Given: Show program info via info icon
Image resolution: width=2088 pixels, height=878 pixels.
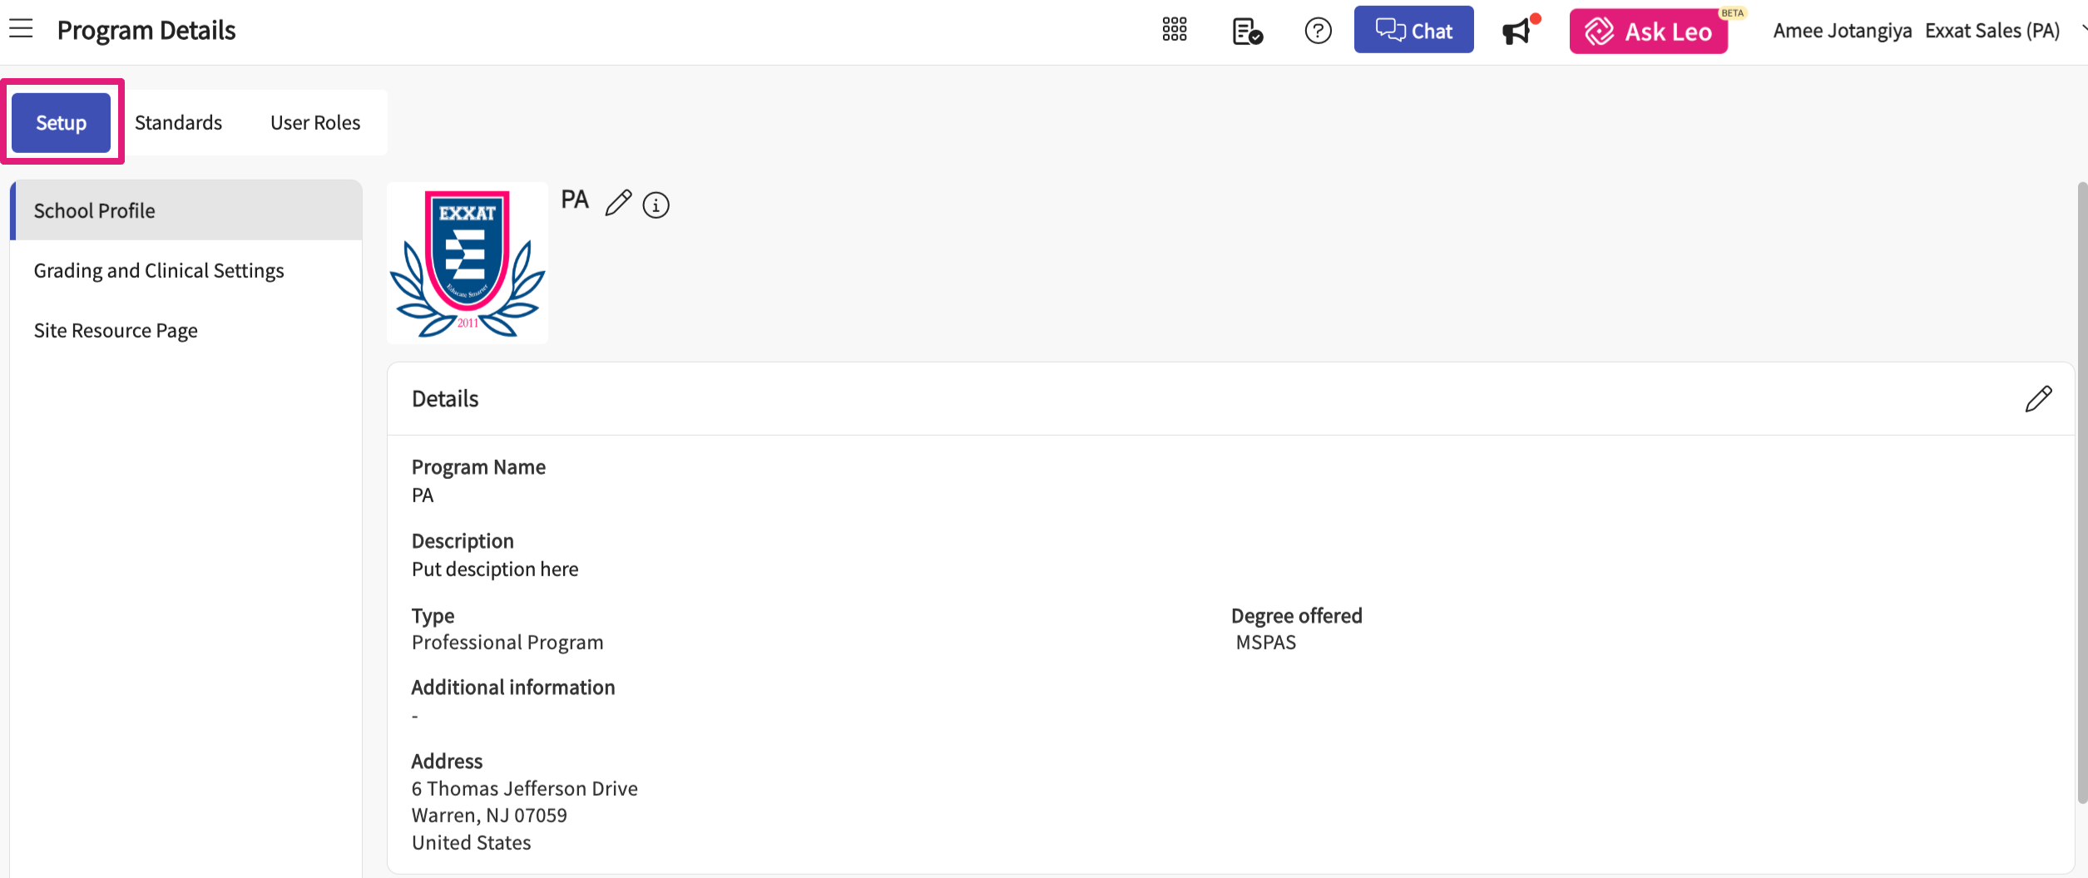Looking at the screenshot, I should 656,205.
